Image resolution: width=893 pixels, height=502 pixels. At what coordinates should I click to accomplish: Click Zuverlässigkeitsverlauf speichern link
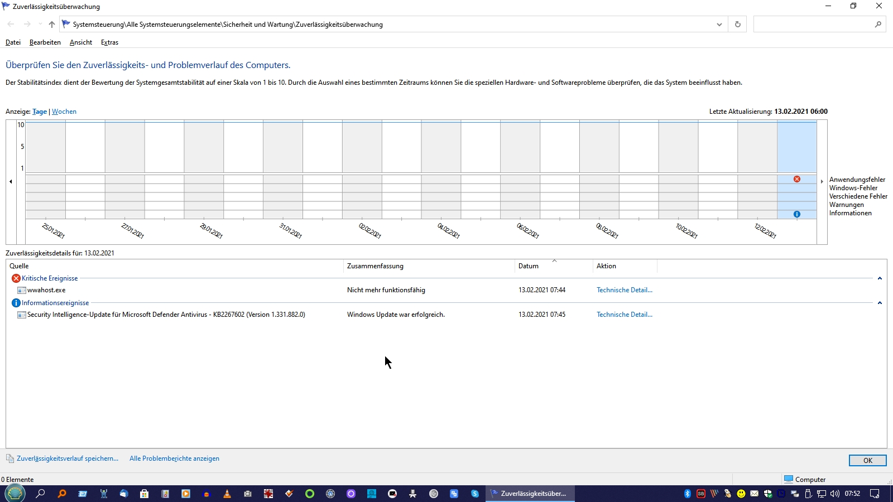coord(68,458)
